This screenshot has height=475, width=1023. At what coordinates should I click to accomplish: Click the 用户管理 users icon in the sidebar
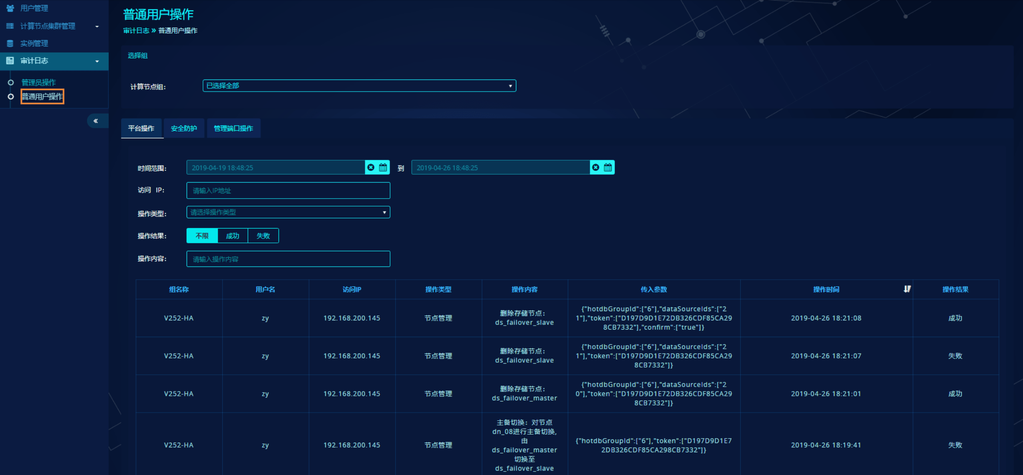10,8
